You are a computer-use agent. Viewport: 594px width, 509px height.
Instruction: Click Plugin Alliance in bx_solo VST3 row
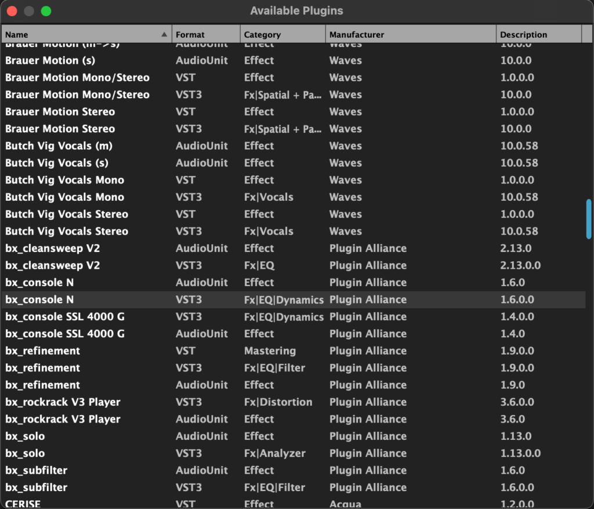coord(368,453)
